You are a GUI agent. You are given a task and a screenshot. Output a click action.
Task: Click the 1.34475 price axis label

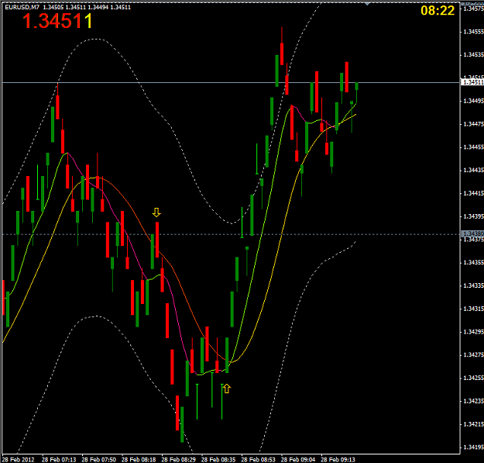click(473, 124)
